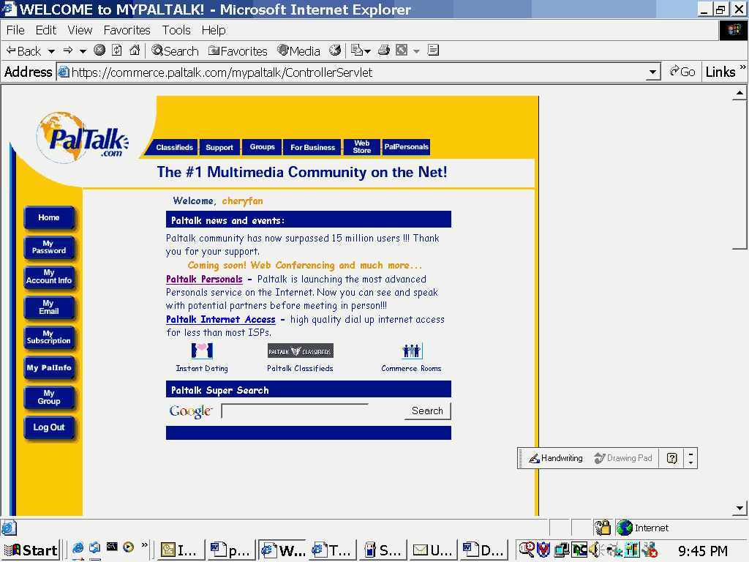
Task: Click the My PalInfo sidebar button
Action: click(49, 367)
